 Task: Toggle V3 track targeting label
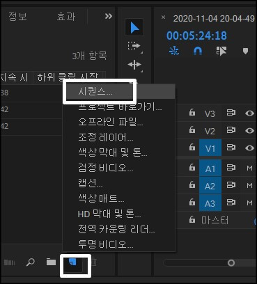tap(210, 113)
